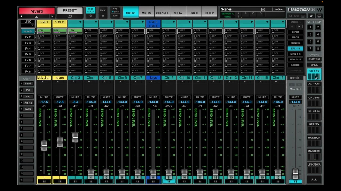Image resolution: width=341 pixels, height=191 pixels.
Task: Open the PATCH tab
Action: (194, 13)
